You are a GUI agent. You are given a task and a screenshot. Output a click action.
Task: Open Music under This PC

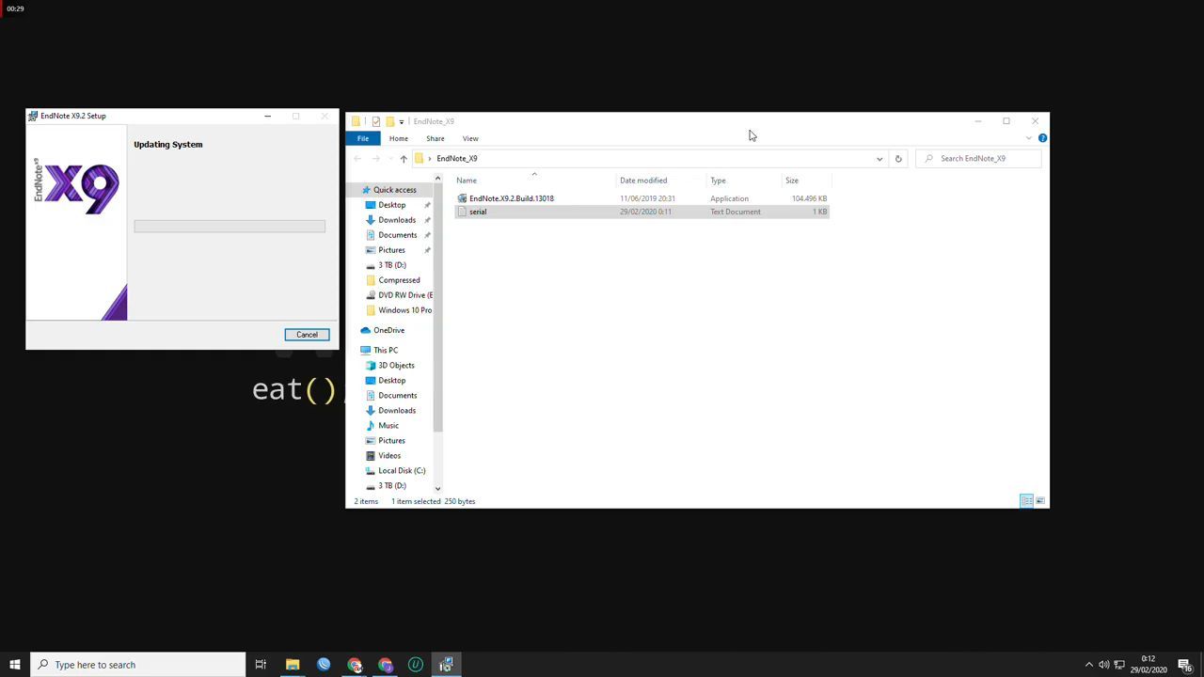pos(388,425)
